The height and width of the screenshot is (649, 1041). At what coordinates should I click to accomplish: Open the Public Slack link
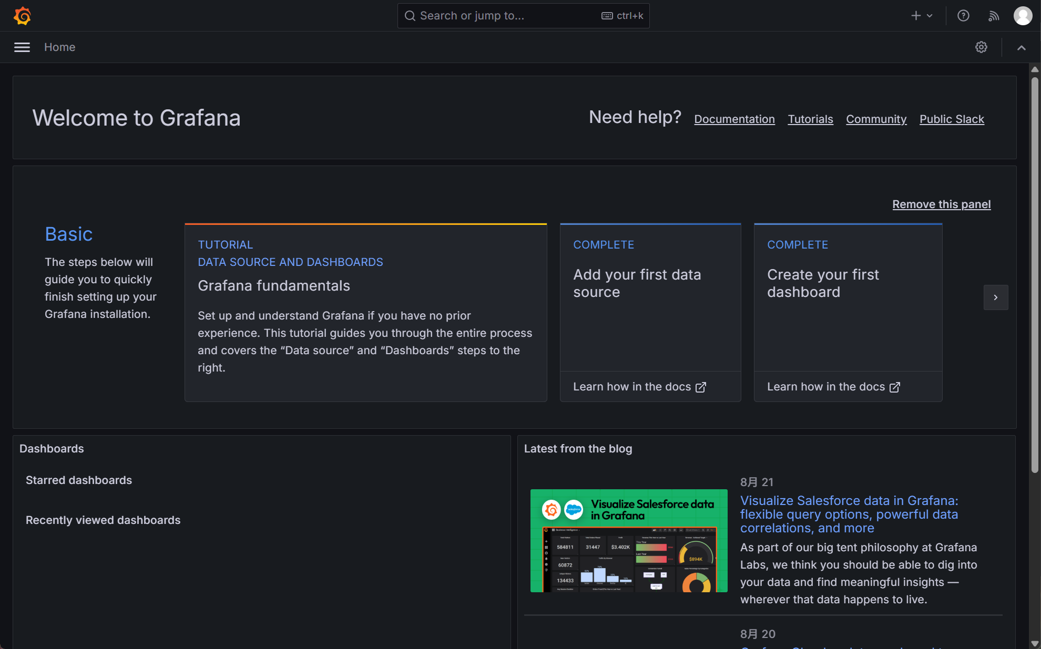(x=952, y=119)
